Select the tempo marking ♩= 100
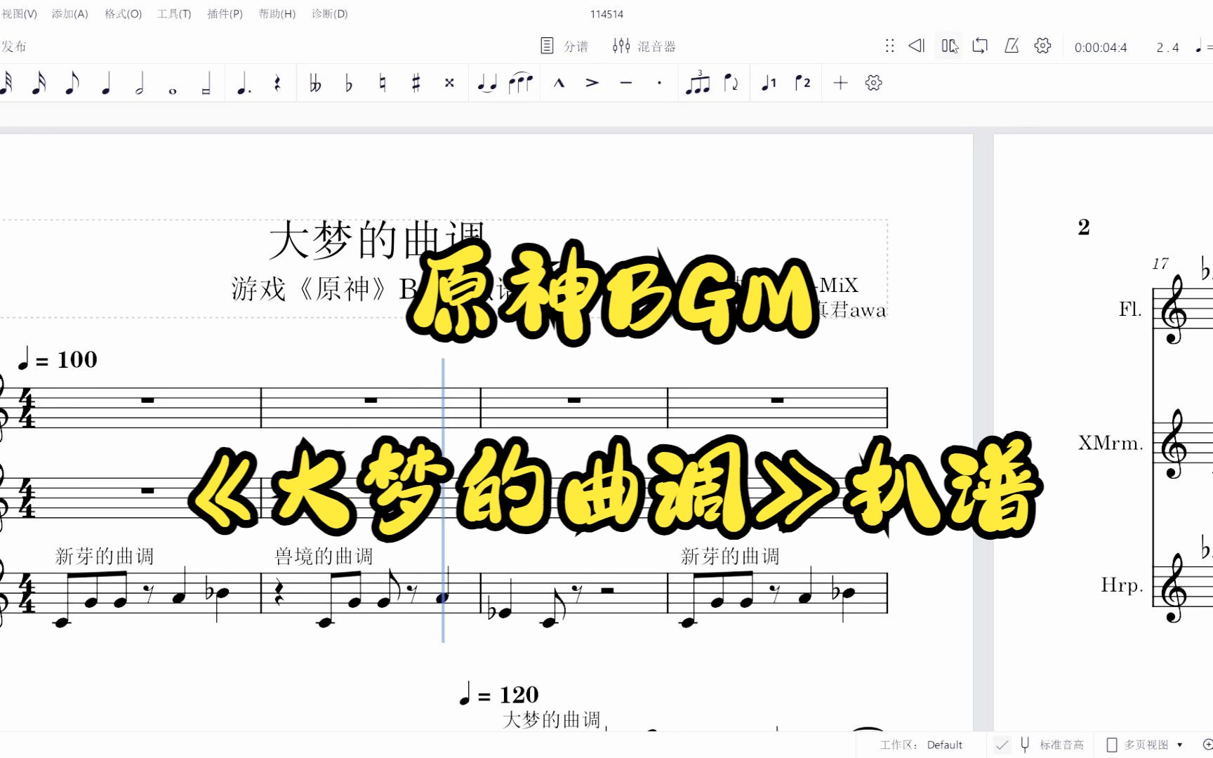Viewport: 1213px width, 758px height. (x=57, y=359)
